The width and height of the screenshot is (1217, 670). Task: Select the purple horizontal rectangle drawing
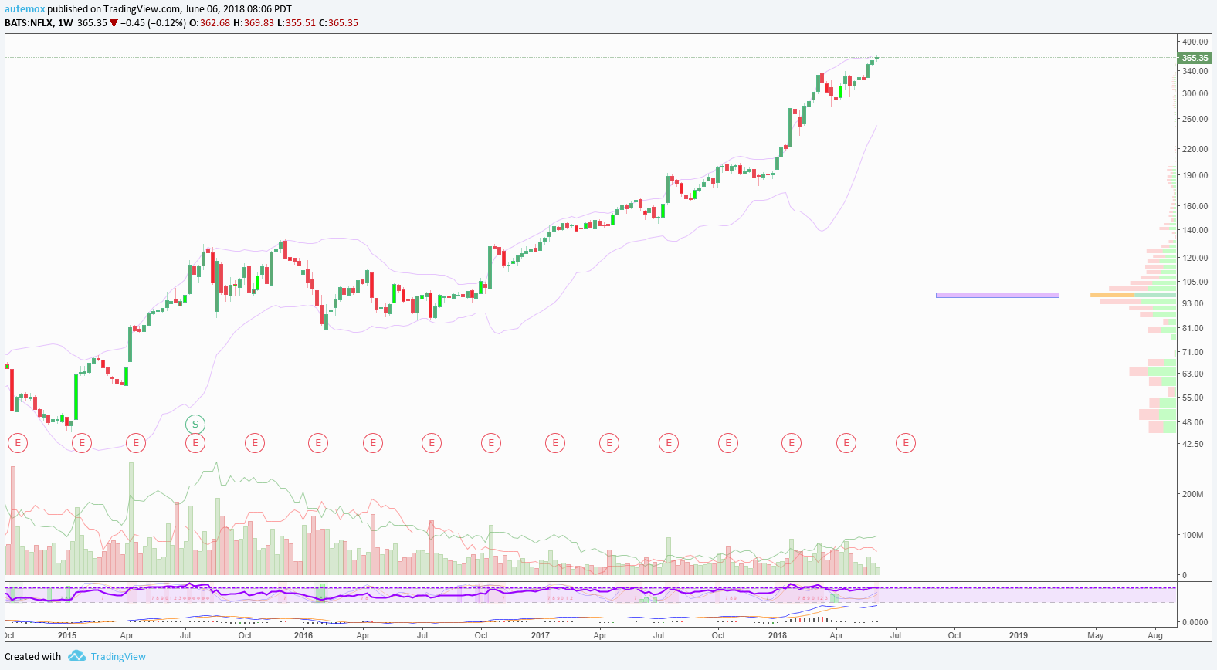click(x=998, y=295)
